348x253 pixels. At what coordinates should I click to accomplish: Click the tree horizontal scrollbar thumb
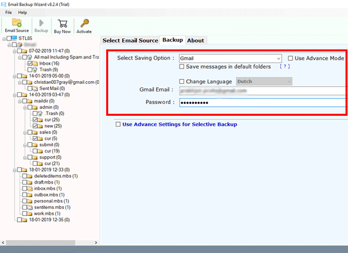40,243
